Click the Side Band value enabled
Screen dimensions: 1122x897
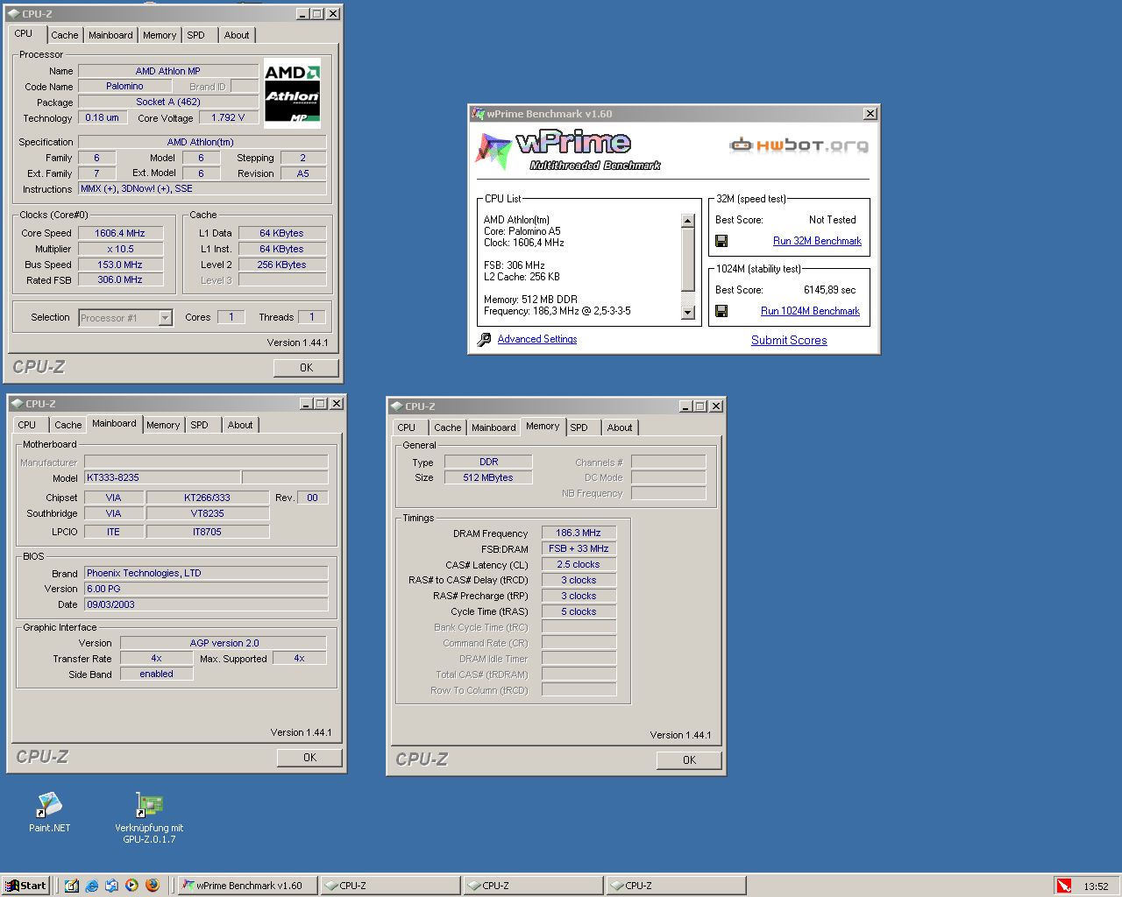156,674
